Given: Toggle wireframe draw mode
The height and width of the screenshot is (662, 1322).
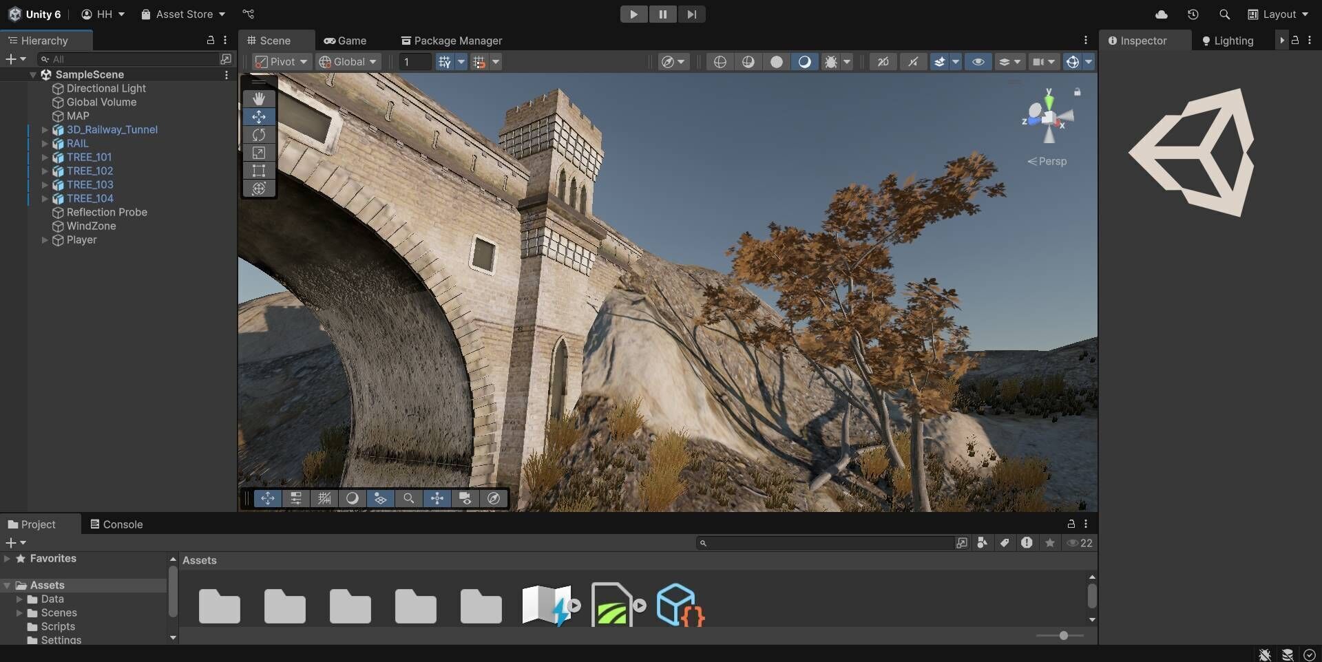Looking at the screenshot, I should tap(720, 62).
